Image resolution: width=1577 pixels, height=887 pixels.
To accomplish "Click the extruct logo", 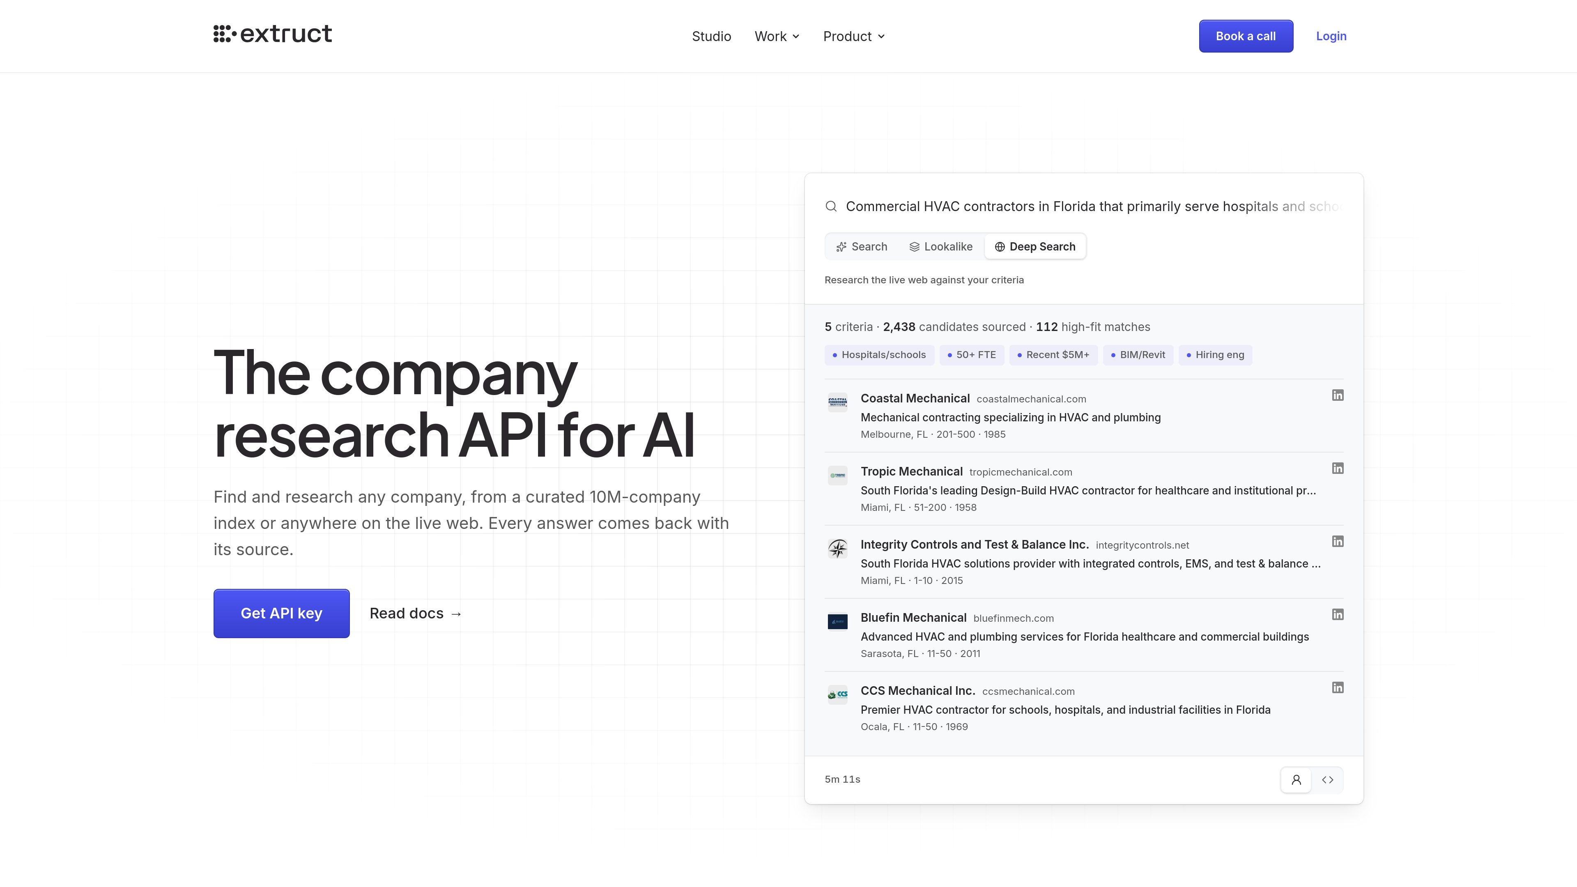I will (272, 34).
